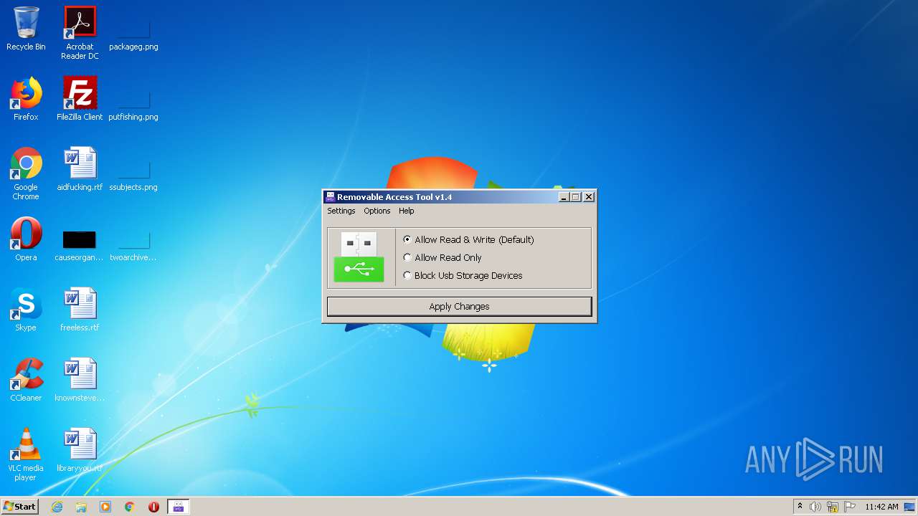Show hidden system tray icons

point(800,507)
